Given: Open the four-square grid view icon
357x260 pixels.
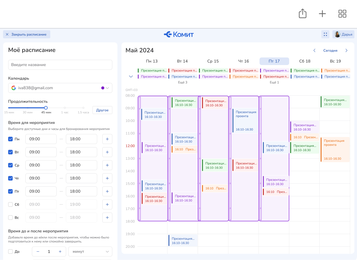Looking at the screenshot, I should (342, 14).
